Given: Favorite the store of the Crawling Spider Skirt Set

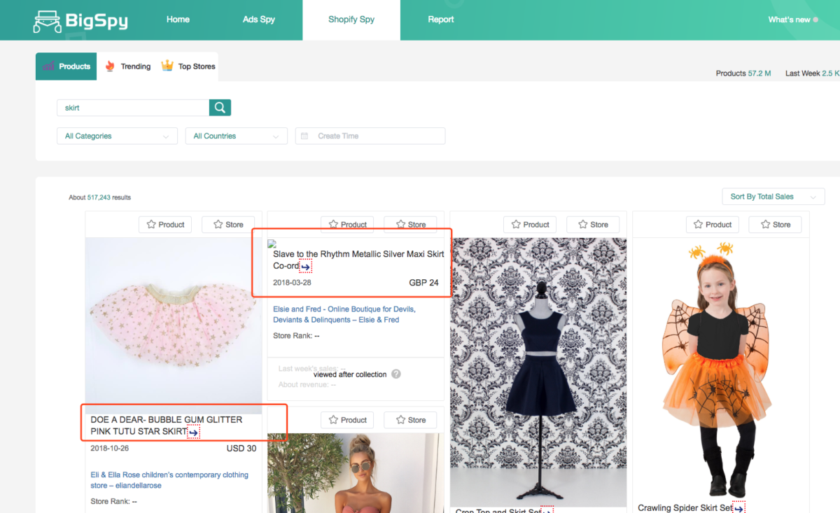Looking at the screenshot, I should [775, 225].
